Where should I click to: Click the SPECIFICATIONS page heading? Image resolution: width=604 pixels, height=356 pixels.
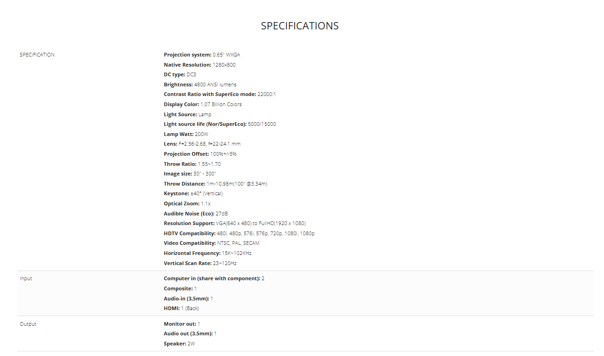click(300, 26)
